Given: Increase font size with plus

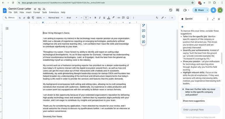Looking at the screenshot, I should (x=90, y=18).
